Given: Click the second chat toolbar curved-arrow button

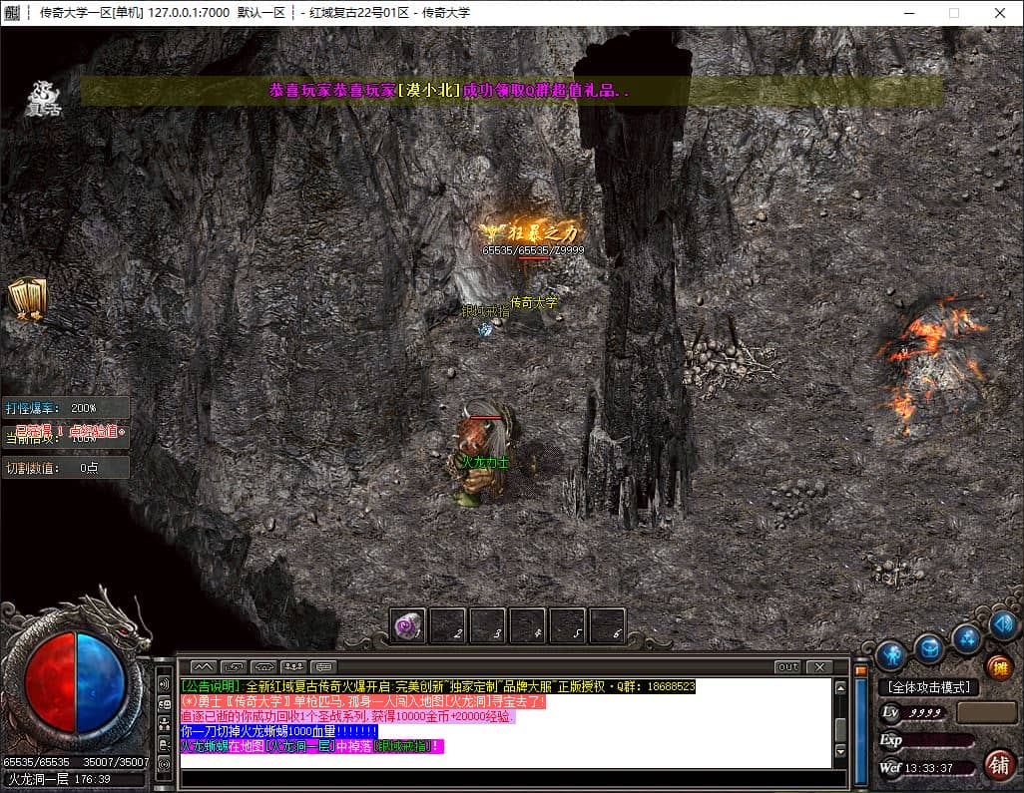Looking at the screenshot, I should (234, 666).
